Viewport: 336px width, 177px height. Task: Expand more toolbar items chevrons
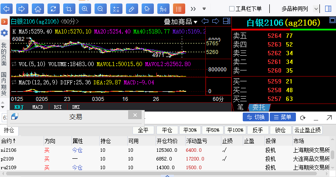point(193,9)
